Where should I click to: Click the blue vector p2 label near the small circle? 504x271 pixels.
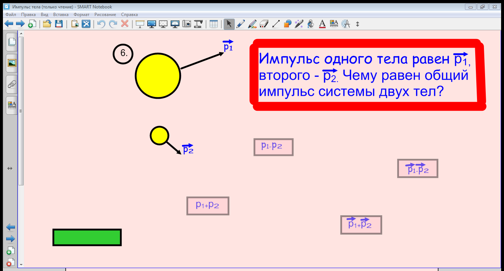[188, 149]
